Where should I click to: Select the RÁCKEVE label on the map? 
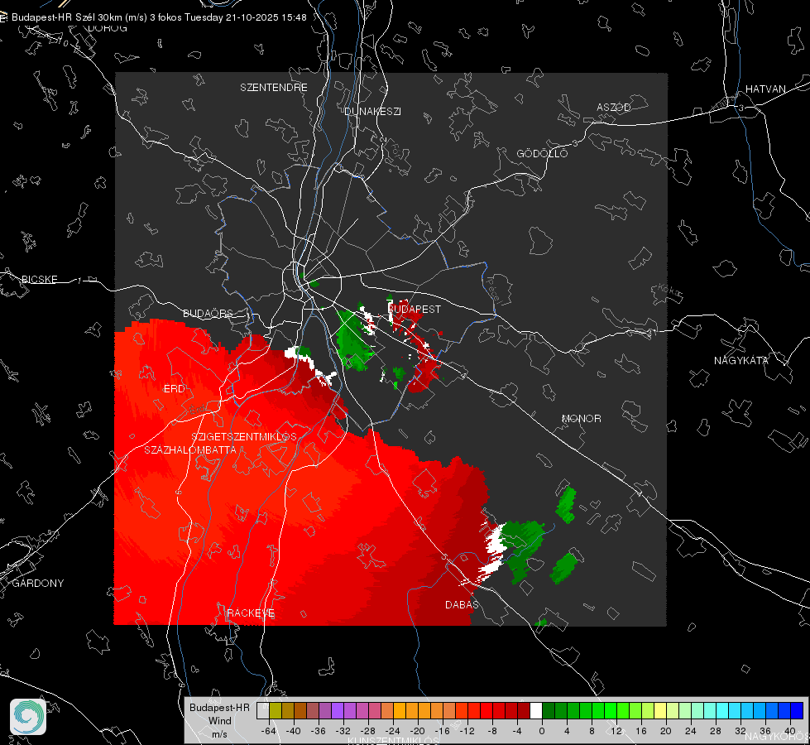coord(251,613)
